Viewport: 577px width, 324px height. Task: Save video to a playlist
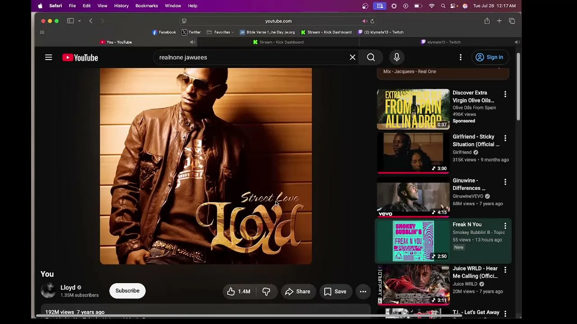click(x=335, y=292)
